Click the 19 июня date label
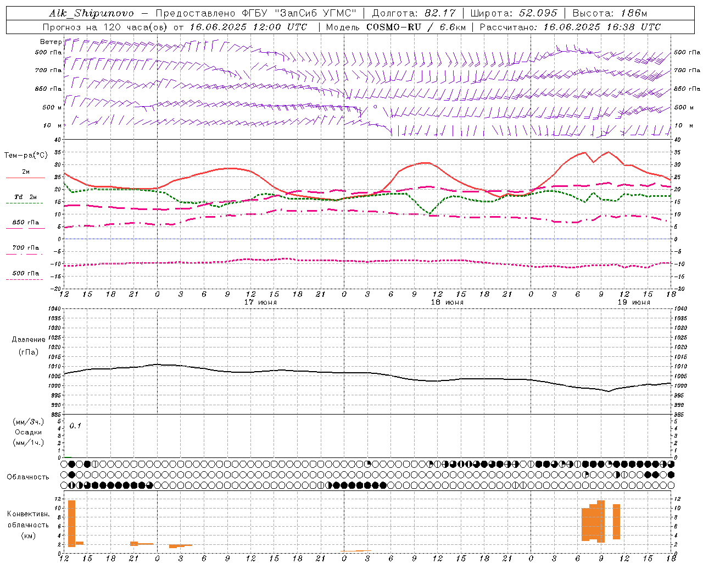 click(x=634, y=302)
